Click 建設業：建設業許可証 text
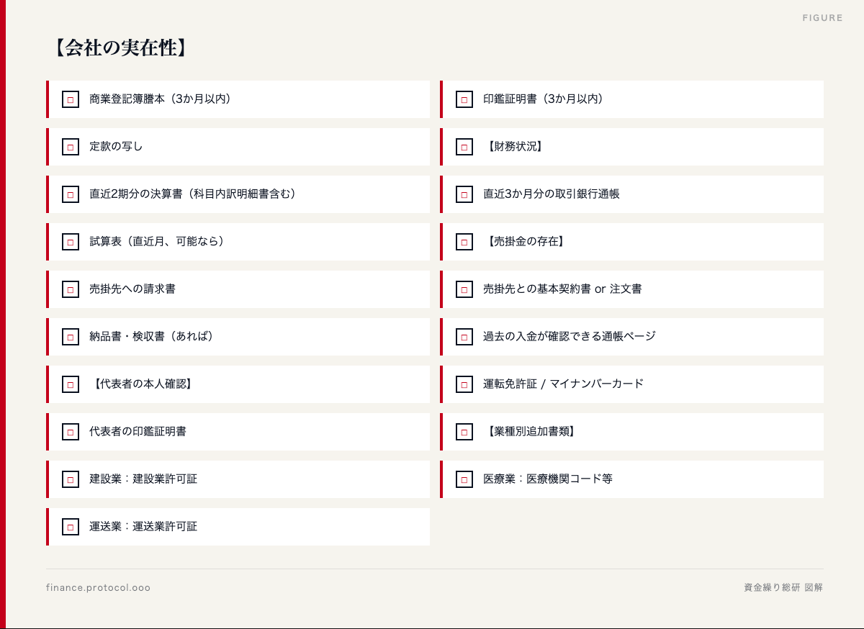Viewport: 864px width, 629px height. [x=143, y=479]
